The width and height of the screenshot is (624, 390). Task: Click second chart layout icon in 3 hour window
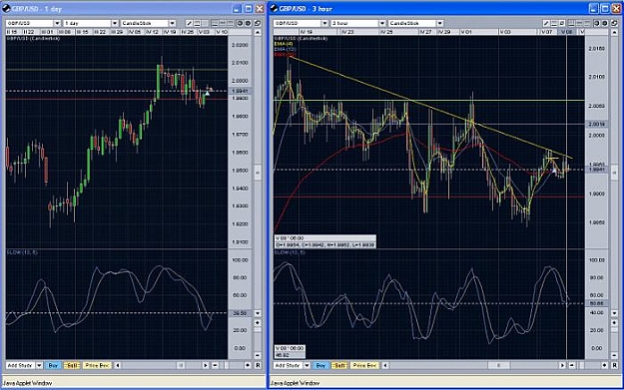point(579,23)
